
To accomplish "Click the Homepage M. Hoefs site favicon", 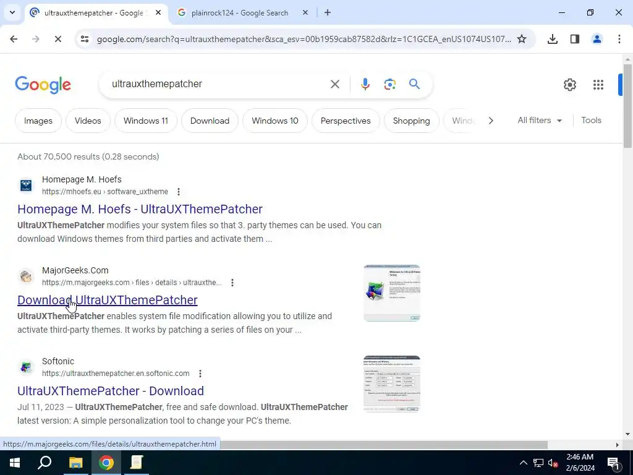I will [x=26, y=186].
